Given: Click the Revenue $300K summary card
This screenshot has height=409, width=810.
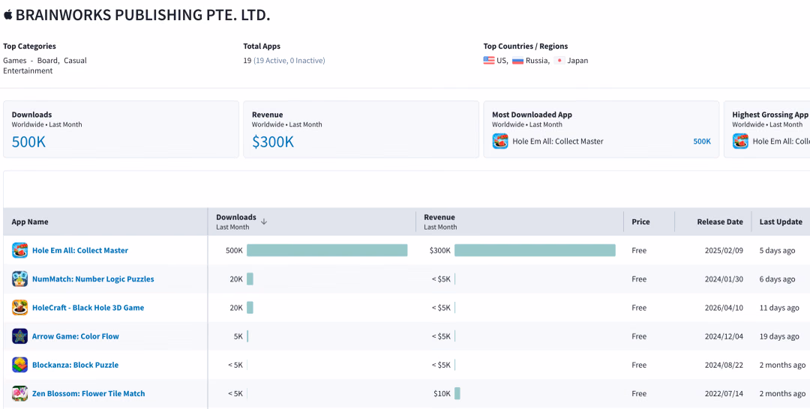Looking at the screenshot, I should (x=361, y=130).
